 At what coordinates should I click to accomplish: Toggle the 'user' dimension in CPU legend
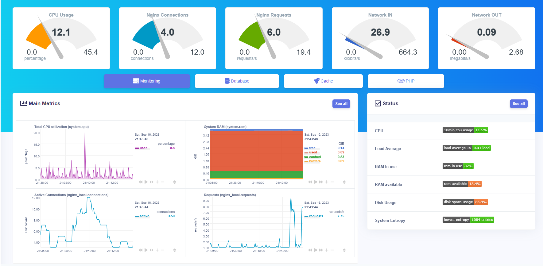(x=143, y=148)
